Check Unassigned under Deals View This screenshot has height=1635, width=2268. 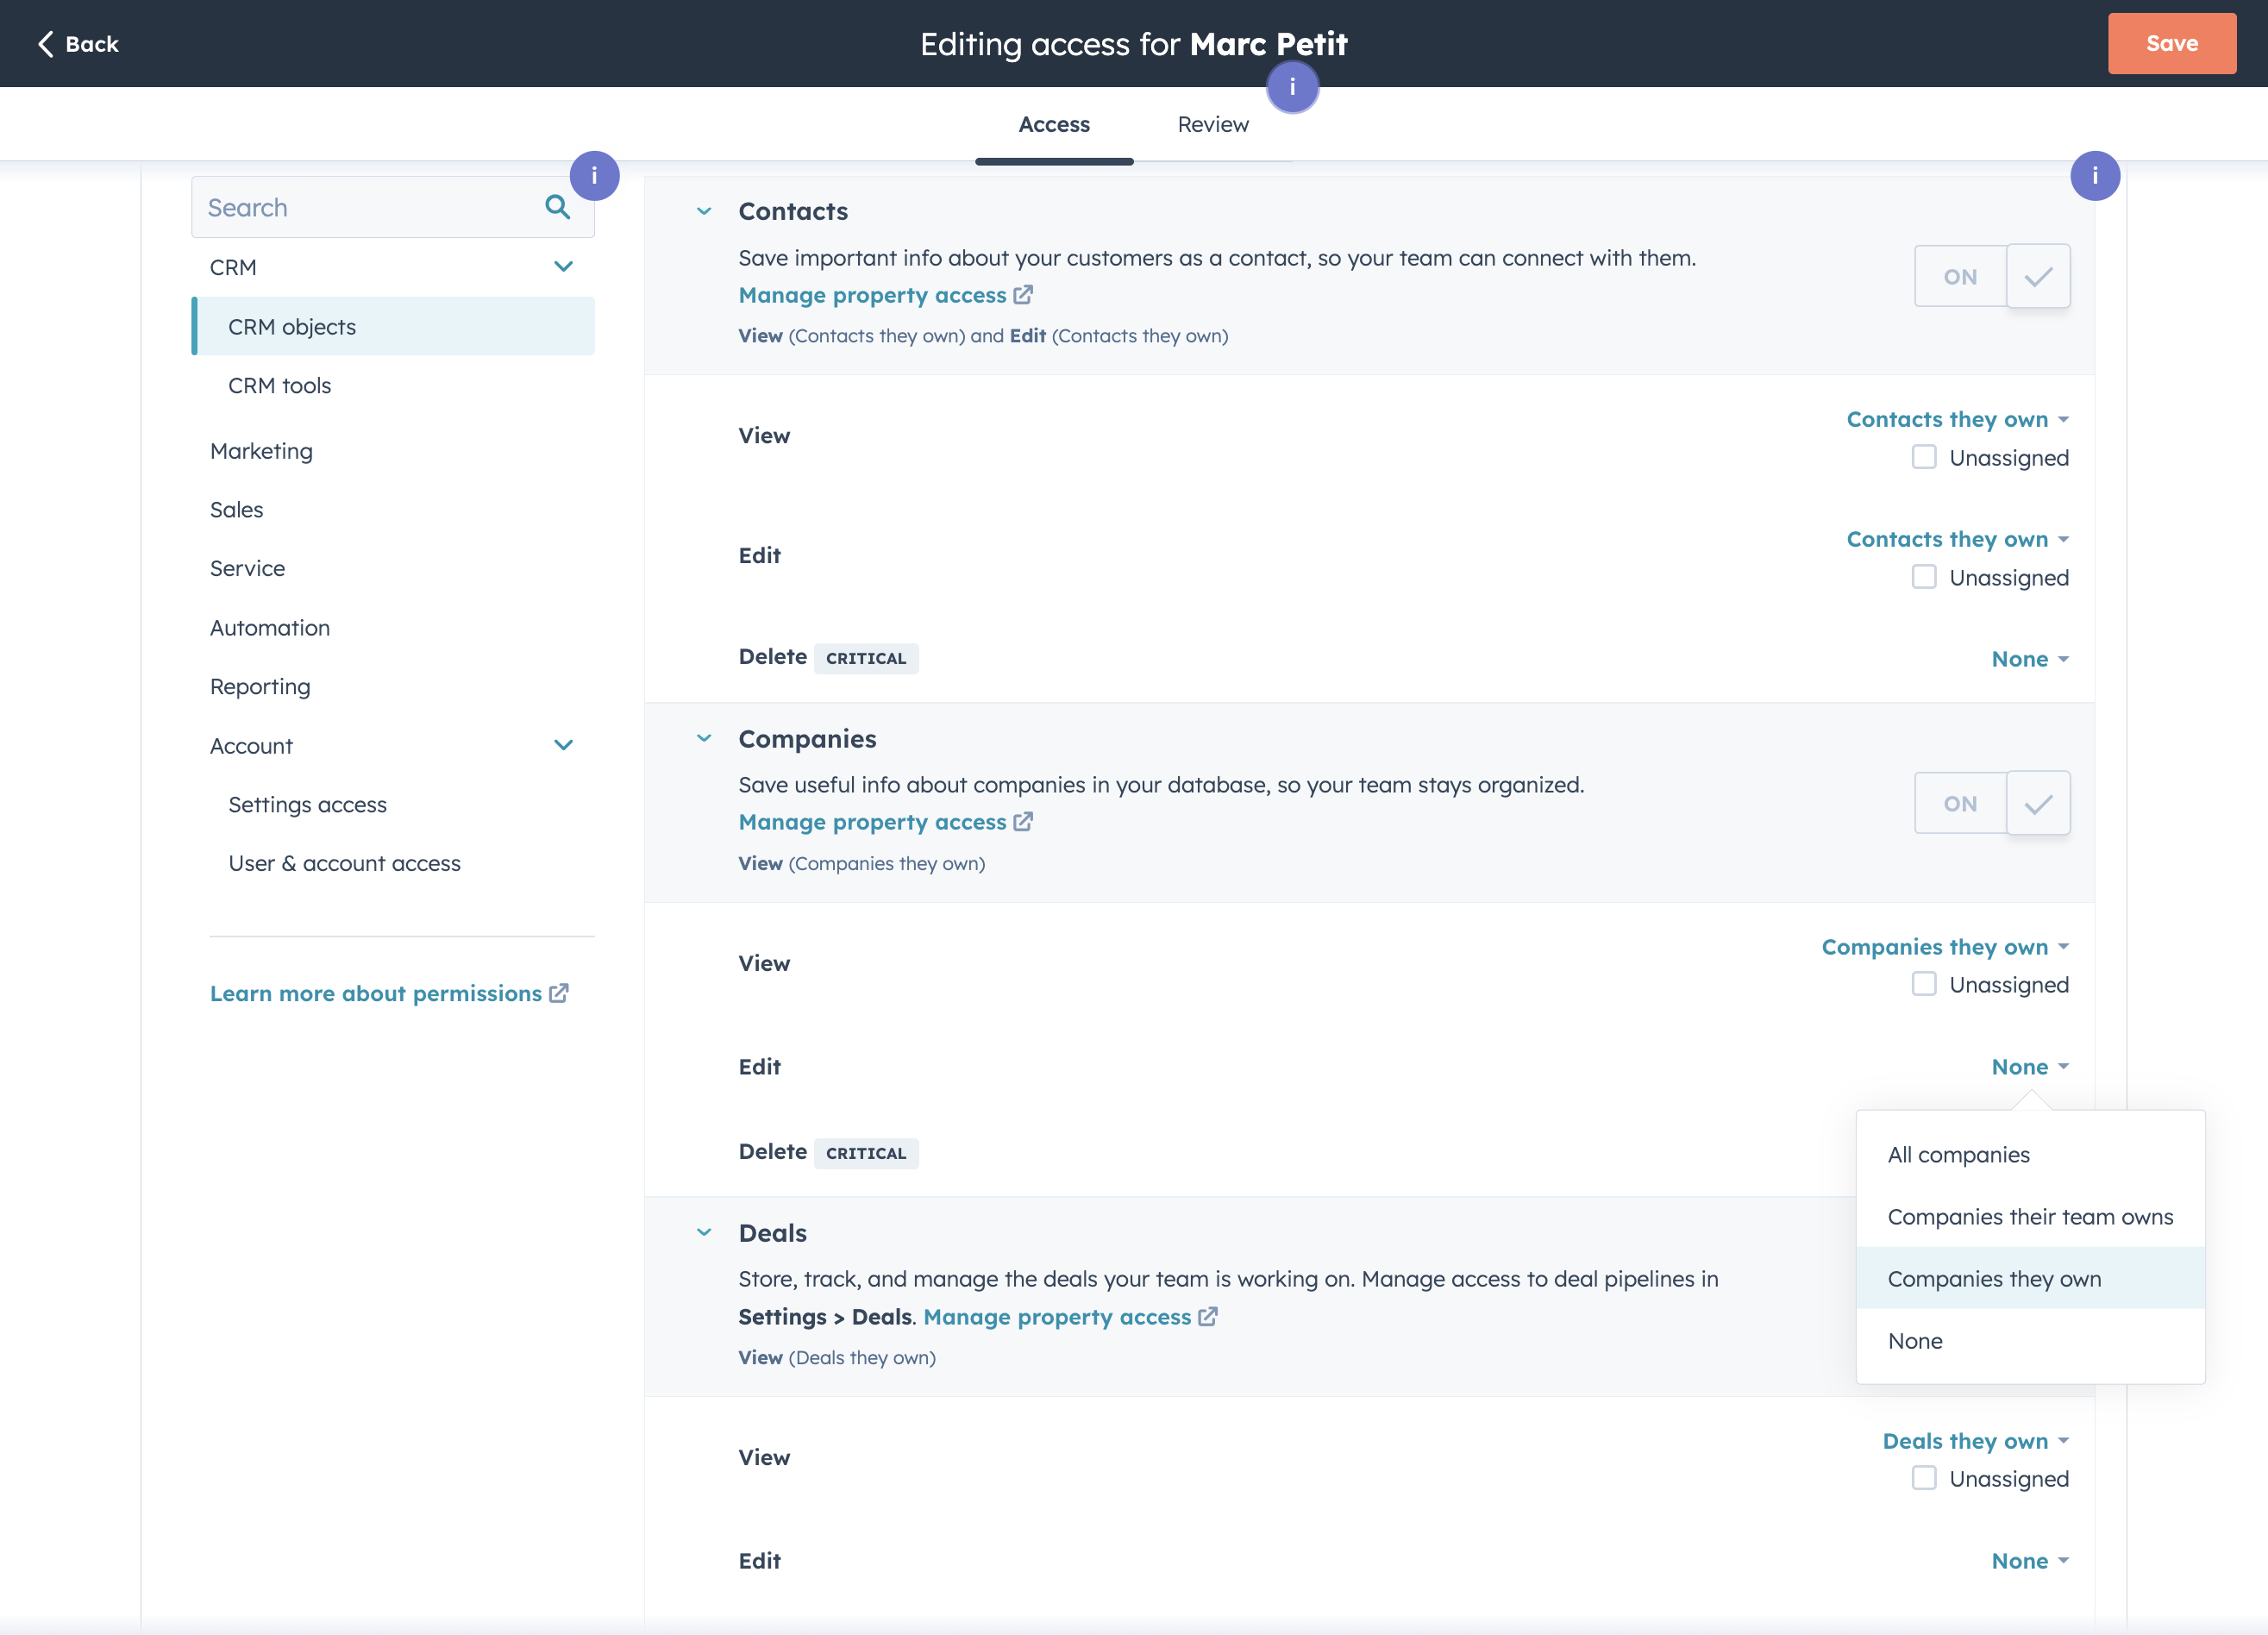[1924, 1478]
